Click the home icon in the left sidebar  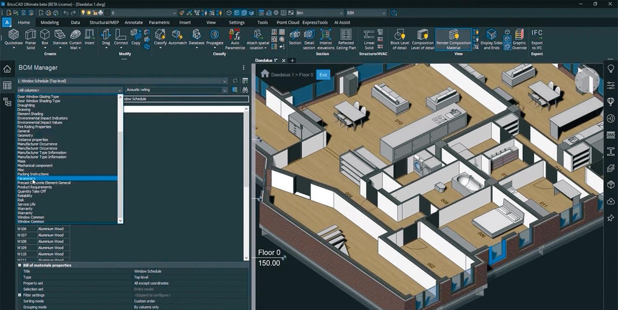pos(7,69)
